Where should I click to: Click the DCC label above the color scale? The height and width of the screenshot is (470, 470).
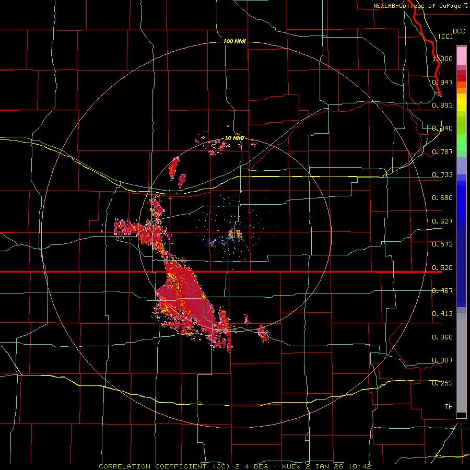tap(459, 31)
